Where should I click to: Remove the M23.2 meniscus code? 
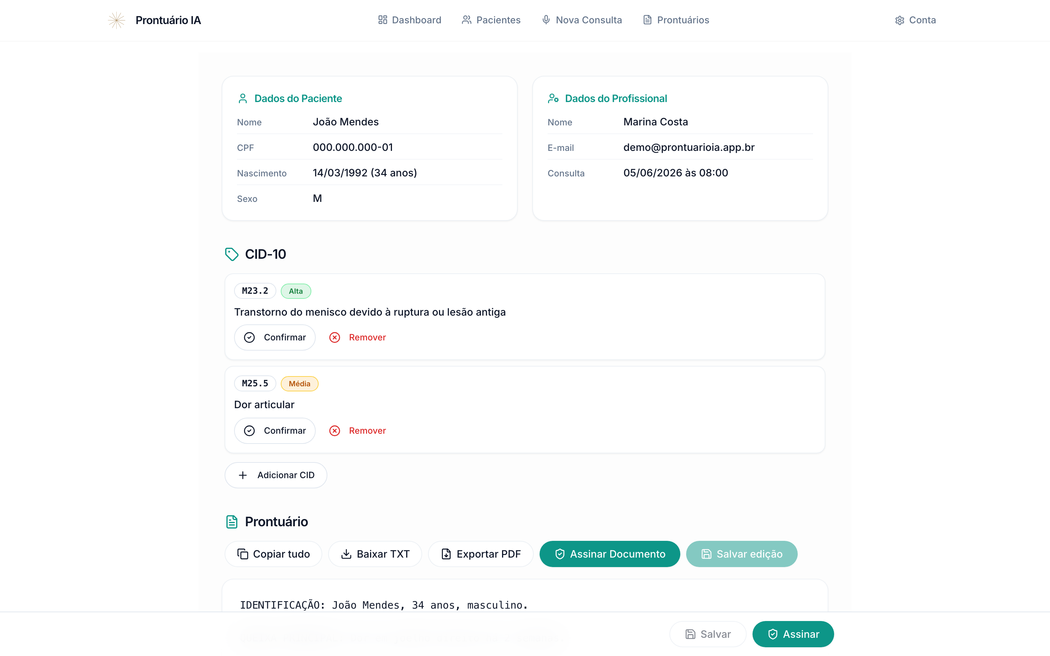pos(358,337)
